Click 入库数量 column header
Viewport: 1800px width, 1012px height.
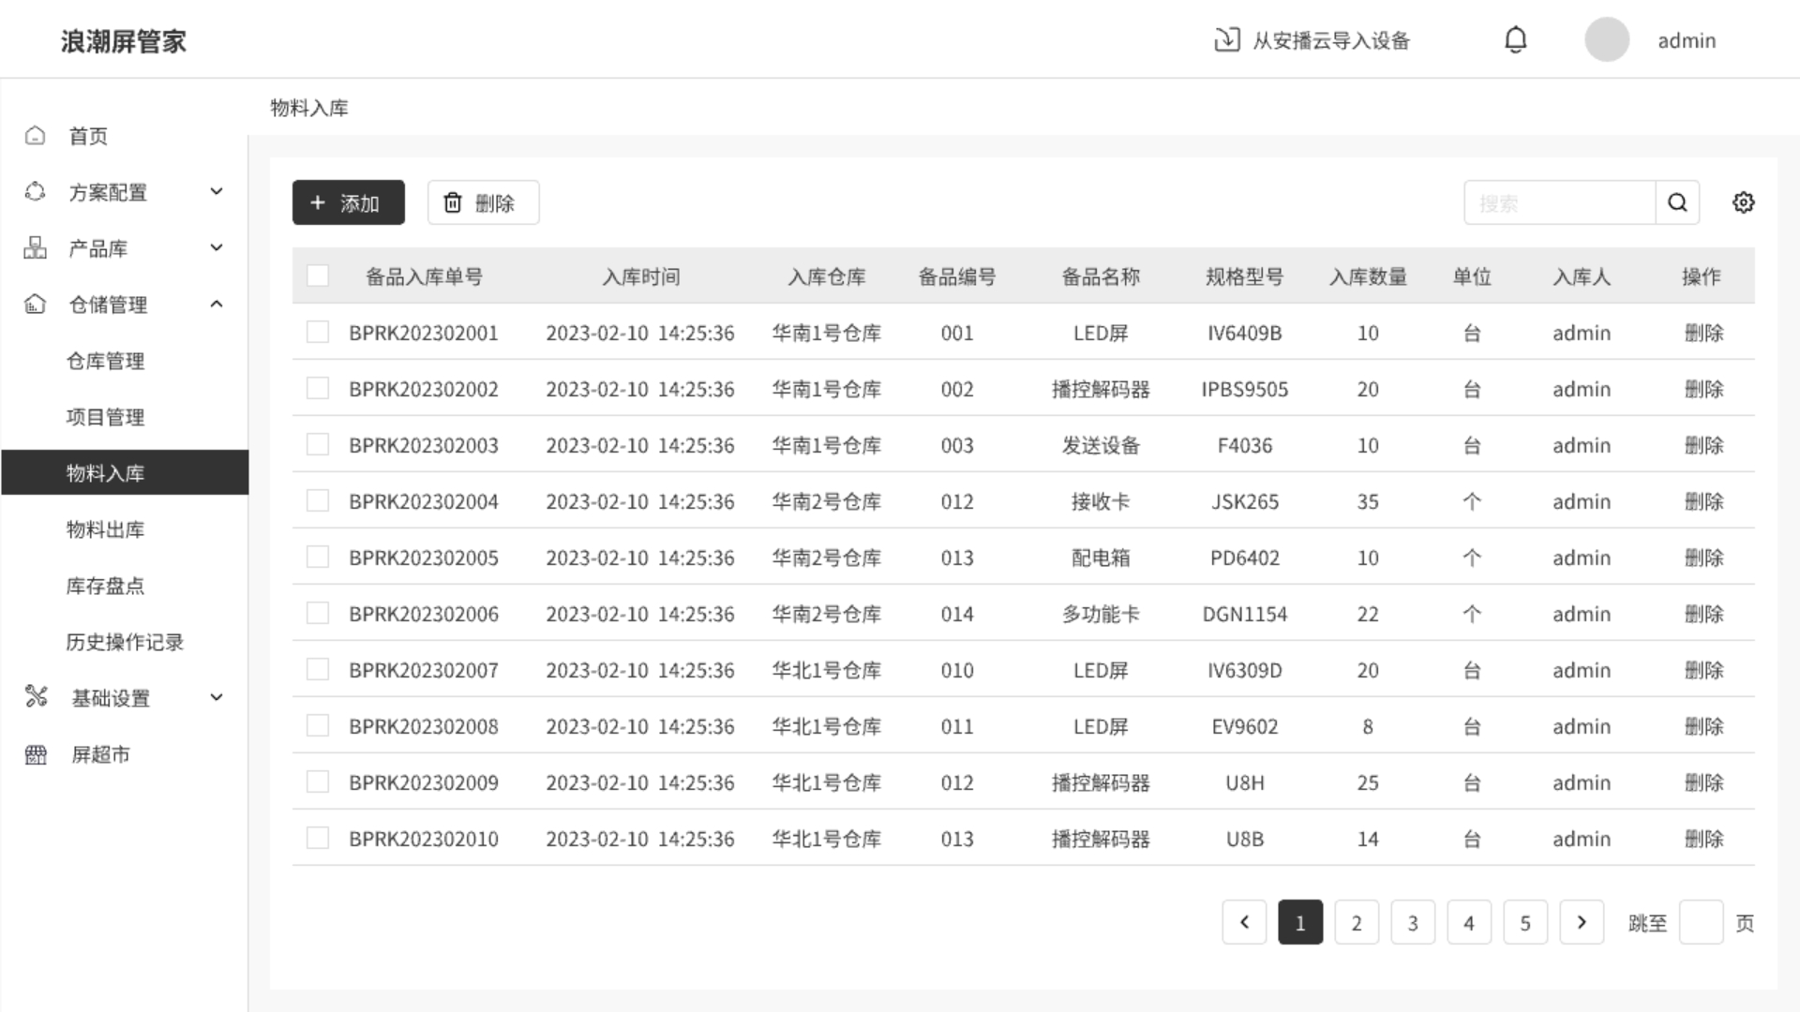1368,276
